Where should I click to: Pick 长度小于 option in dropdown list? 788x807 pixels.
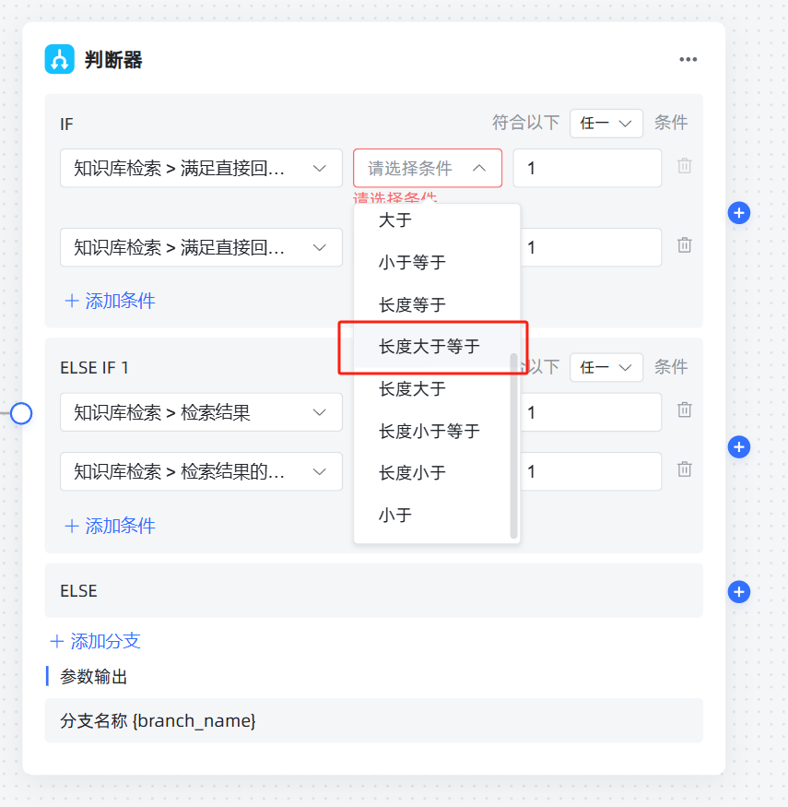(x=412, y=473)
